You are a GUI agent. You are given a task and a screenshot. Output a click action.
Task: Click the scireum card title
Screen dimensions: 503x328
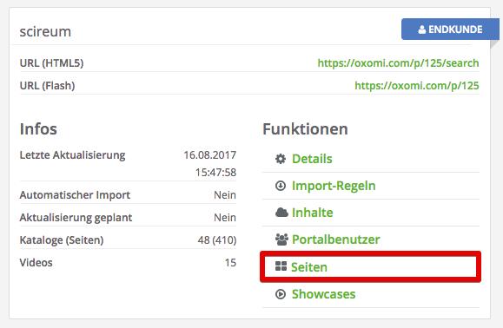tap(45, 32)
